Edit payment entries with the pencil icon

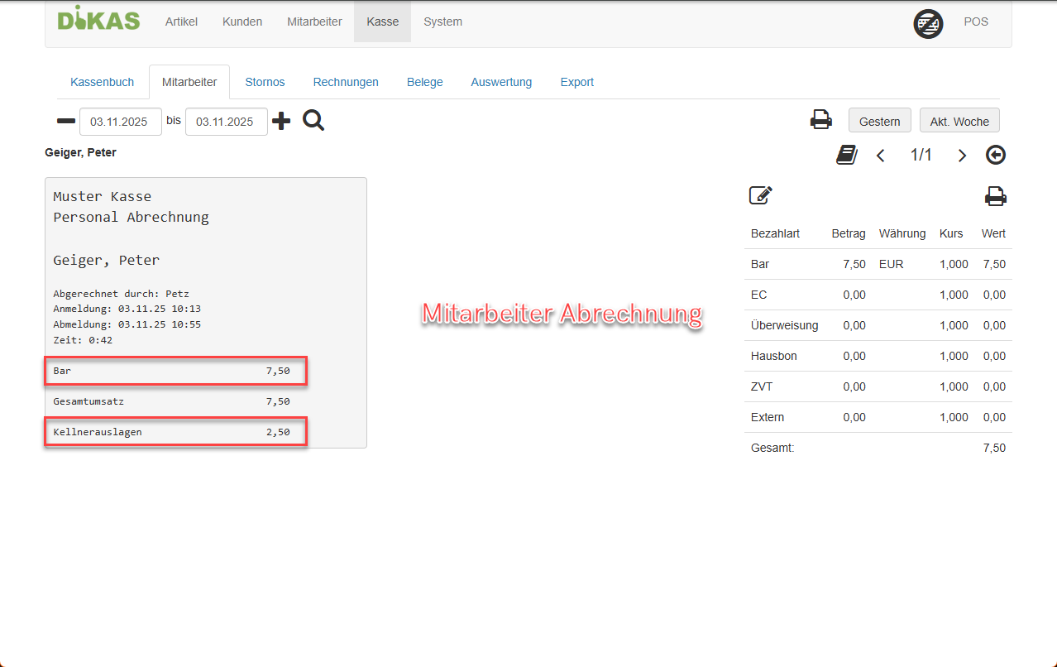click(760, 195)
